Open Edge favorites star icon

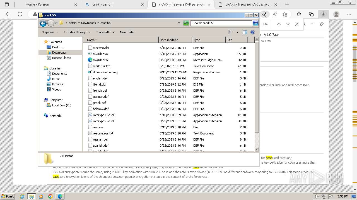(x=299, y=14)
